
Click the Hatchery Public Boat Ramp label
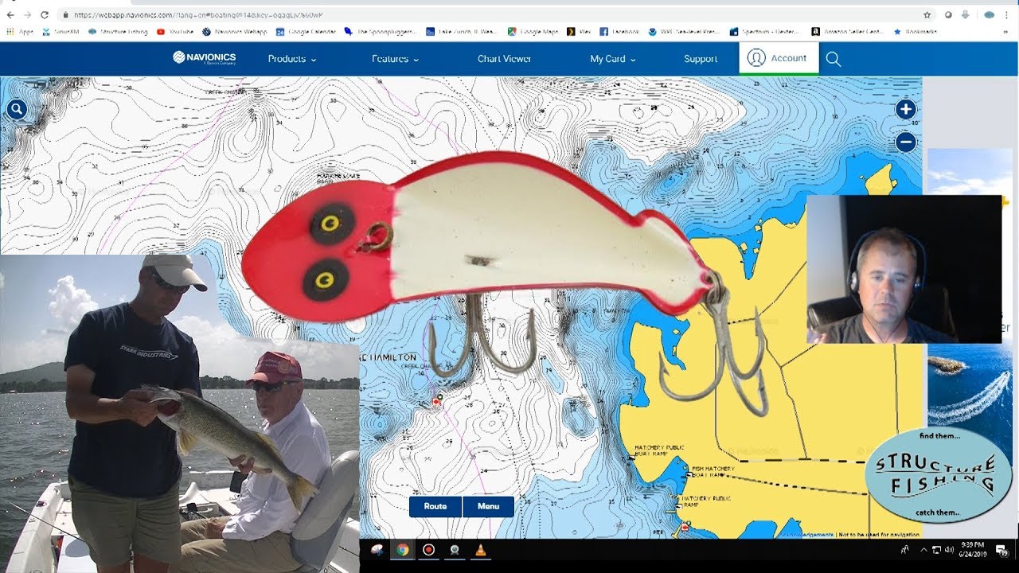pos(659,450)
